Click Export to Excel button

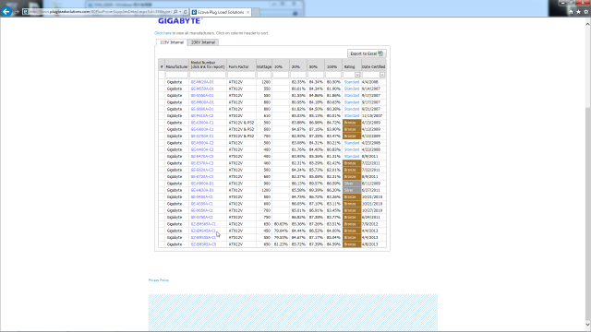coord(367,53)
